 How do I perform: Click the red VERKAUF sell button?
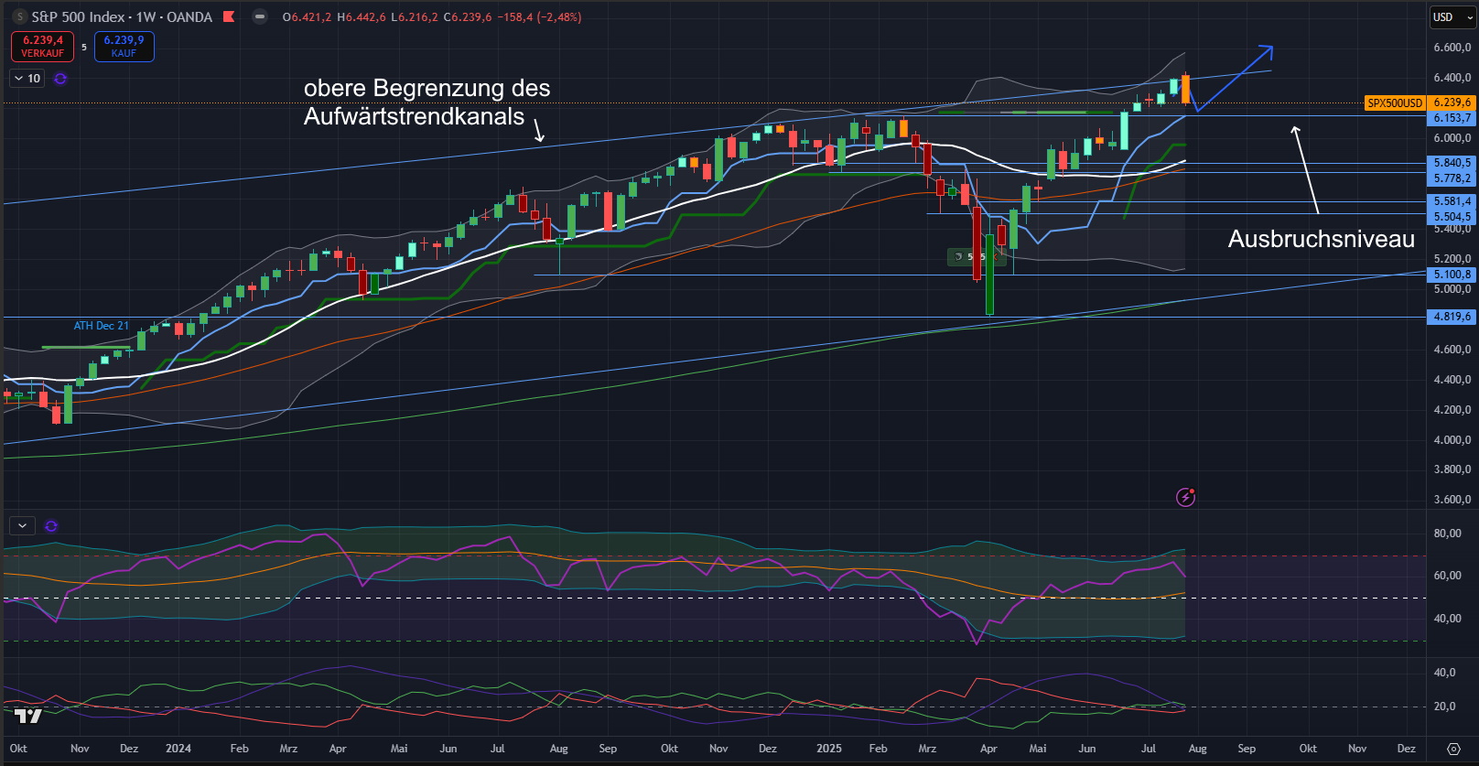(x=42, y=47)
